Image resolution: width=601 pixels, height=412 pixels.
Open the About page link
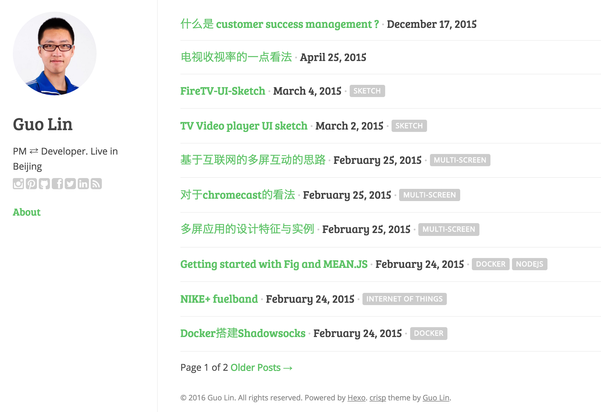26,212
